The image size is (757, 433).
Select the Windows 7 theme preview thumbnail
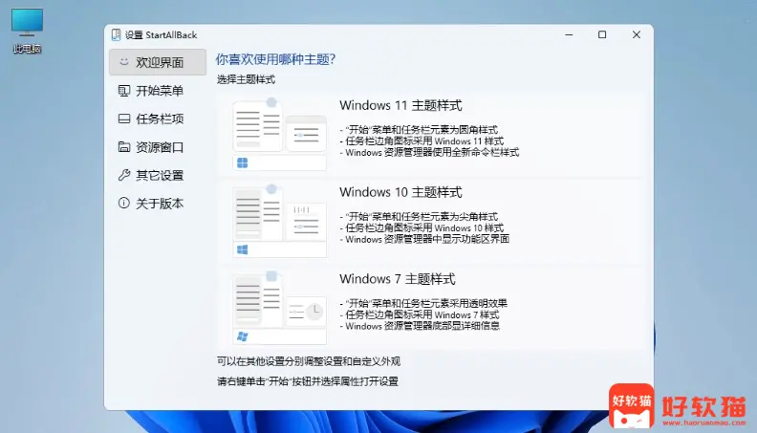(279, 308)
